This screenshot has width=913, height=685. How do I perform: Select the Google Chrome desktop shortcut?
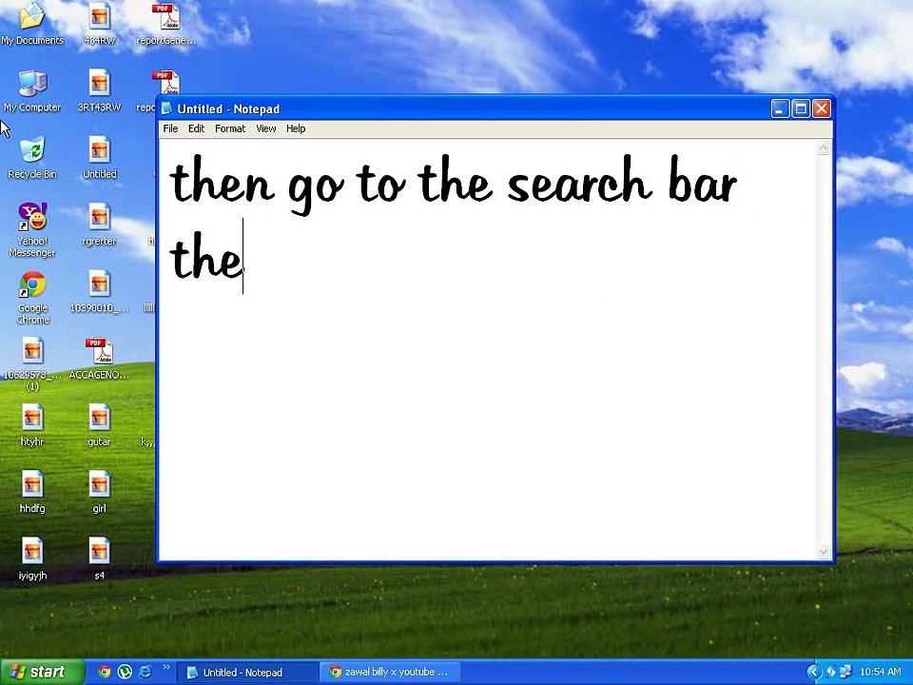32,298
